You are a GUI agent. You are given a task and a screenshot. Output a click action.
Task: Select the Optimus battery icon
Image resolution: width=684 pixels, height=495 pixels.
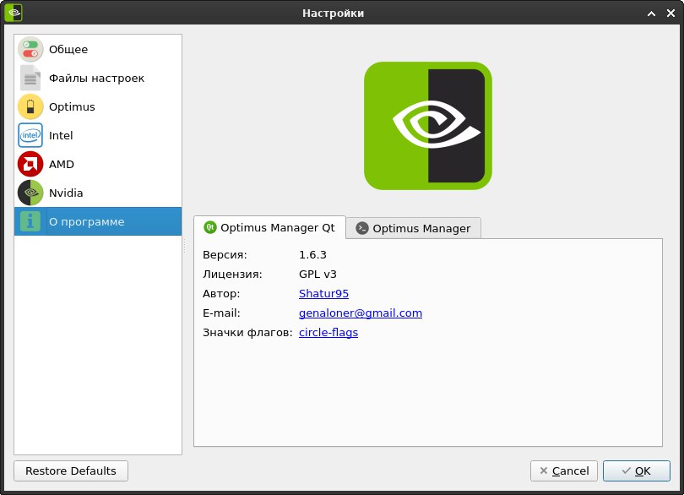30,106
